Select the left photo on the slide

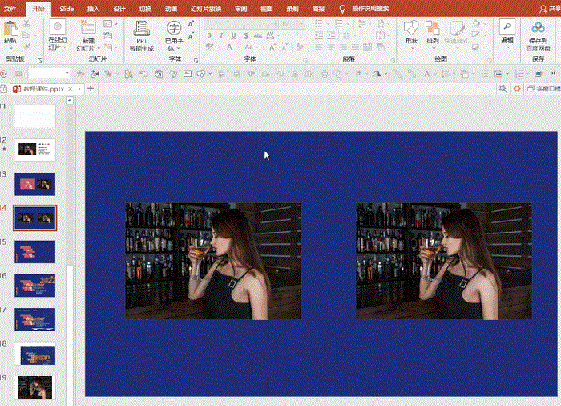(x=213, y=262)
